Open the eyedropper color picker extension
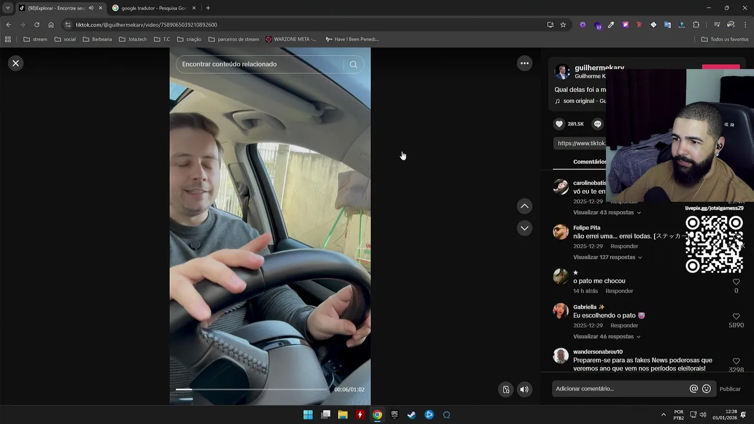Screen dimensions: 754x424 coord(611,25)
